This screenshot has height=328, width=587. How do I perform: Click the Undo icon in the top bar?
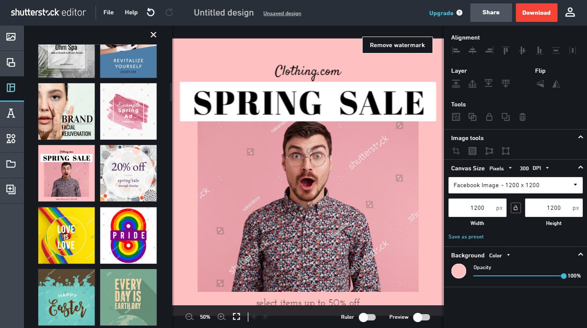click(x=151, y=13)
